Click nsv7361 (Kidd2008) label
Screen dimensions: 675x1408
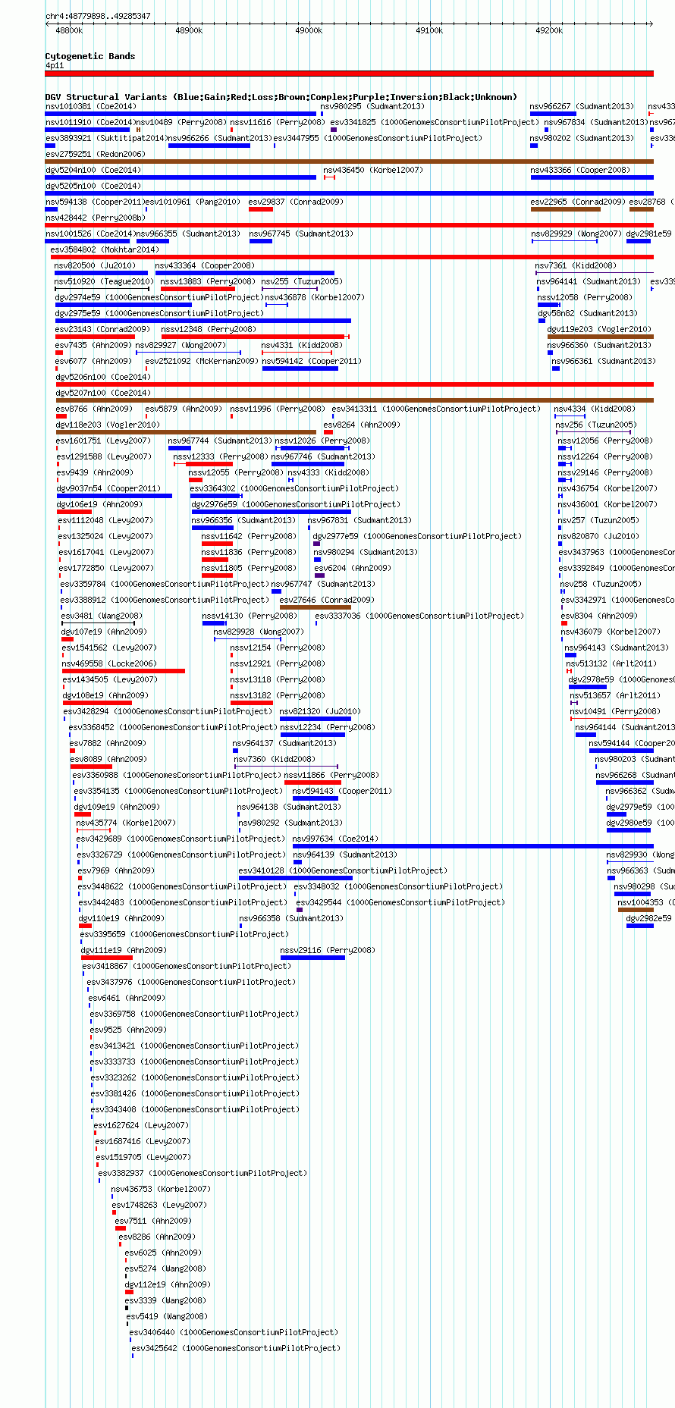tap(576, 265)
